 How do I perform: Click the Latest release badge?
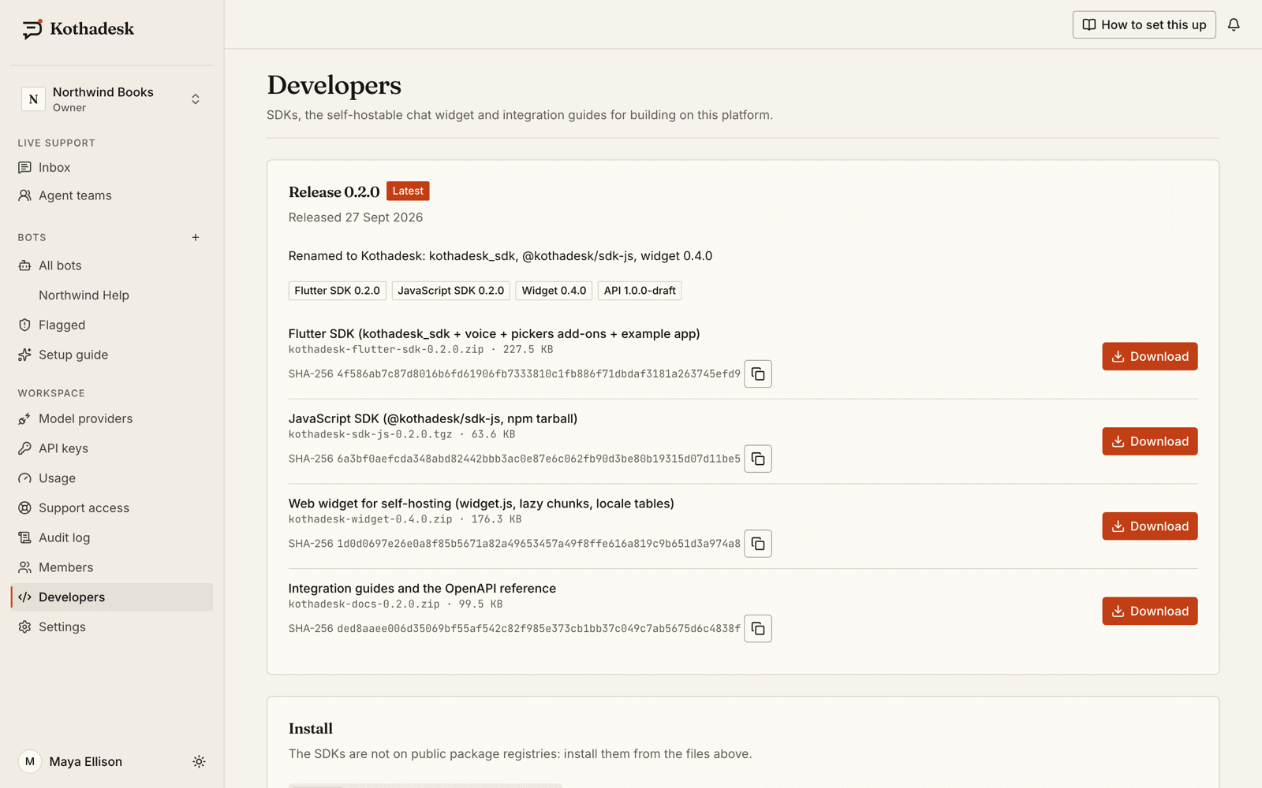tap(408, 191)
